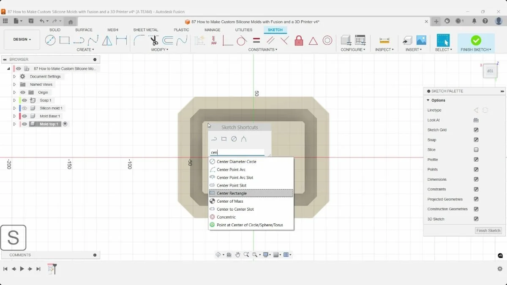Choose the Fit Point Spline tool in toolbar
This screenshot has width=507, height=285.
coord(93,41)
